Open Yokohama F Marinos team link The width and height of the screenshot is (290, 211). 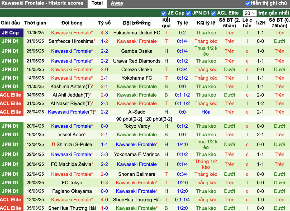[137, 154]
